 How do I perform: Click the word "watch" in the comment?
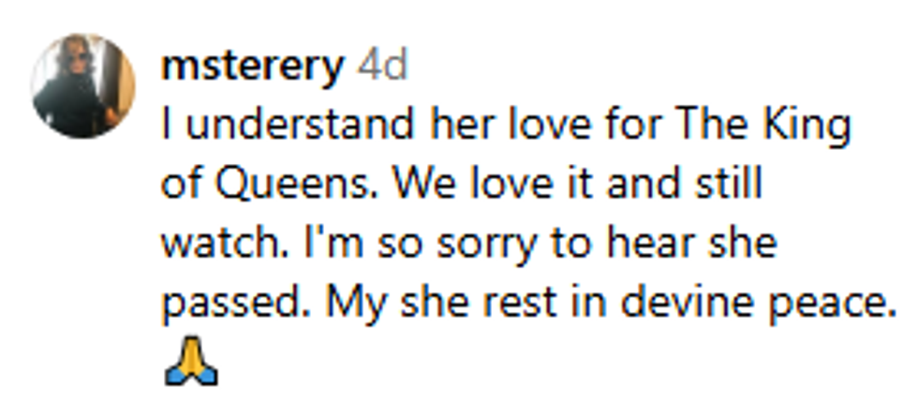point(215,245)
